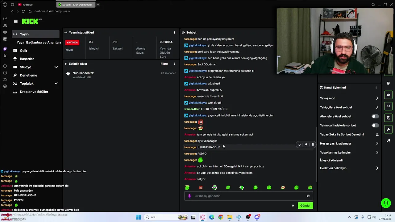
Task: Click the channel actions camera icon in right rail
Action: [389, 118]
